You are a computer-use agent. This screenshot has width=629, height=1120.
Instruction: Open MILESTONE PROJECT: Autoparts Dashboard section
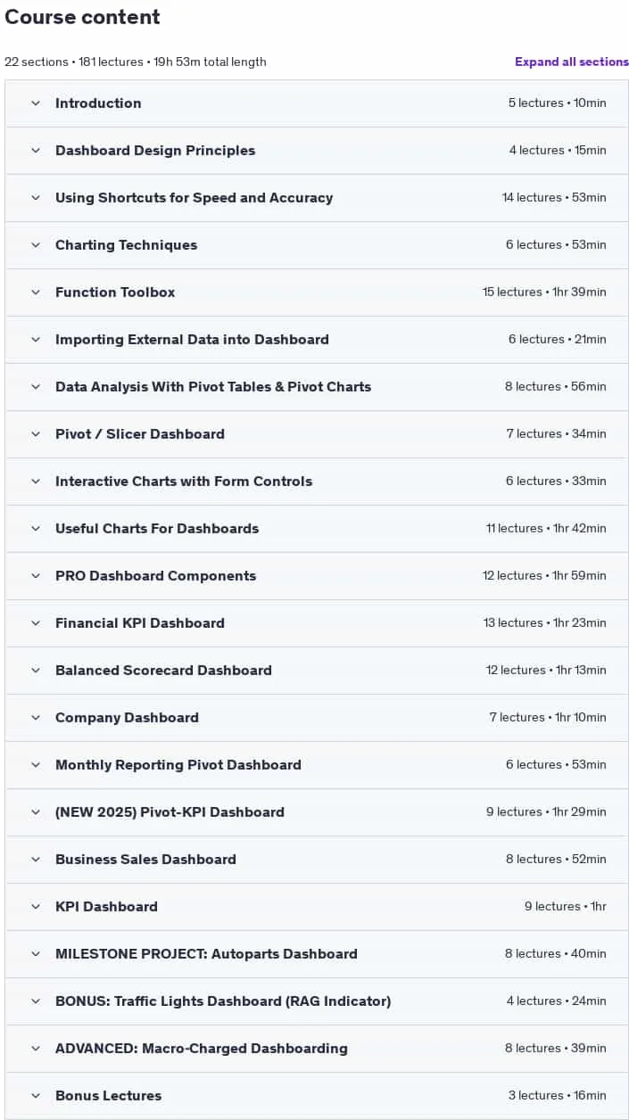click(317, 954)
